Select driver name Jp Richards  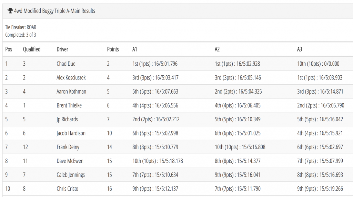67,119
